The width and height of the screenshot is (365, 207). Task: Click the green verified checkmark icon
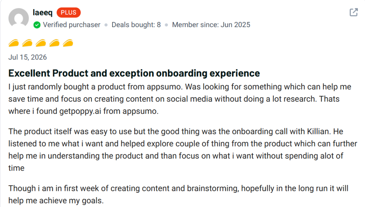coord(37,25)
